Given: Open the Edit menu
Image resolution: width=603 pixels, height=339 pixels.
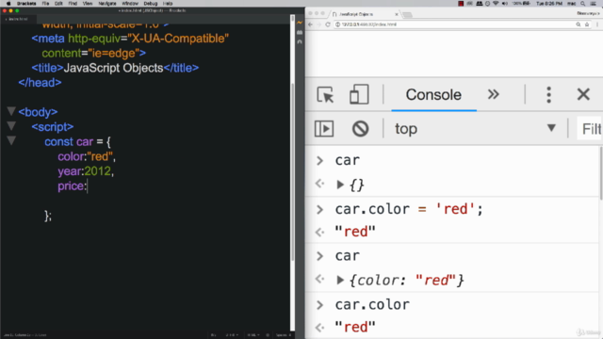Looking at the screenshot, I should [x=58, y=4].
